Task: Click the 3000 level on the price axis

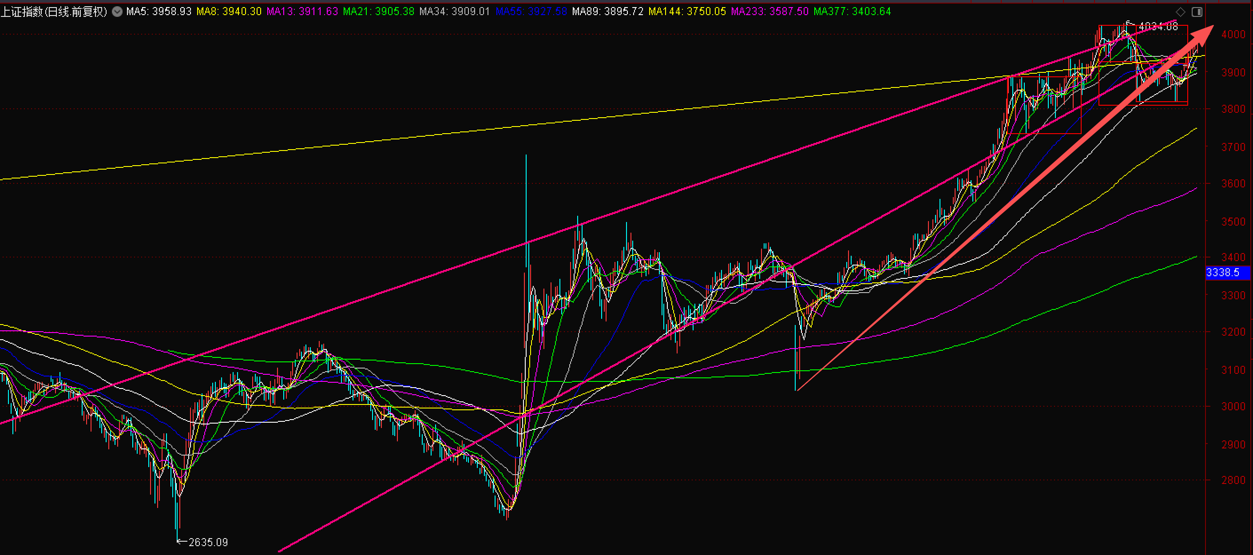Action: (1233, 407)
